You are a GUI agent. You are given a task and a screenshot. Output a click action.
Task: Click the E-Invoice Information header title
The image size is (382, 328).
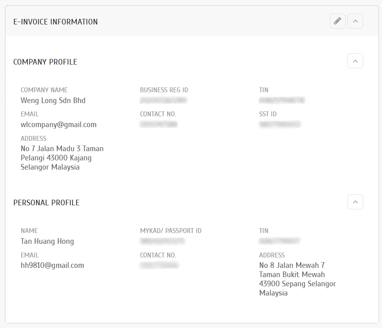click(x=55, y=22)
